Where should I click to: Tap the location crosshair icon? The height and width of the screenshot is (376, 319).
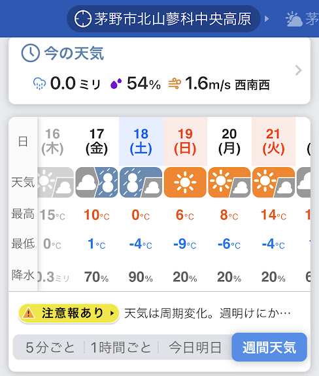(x=83, y=19)
